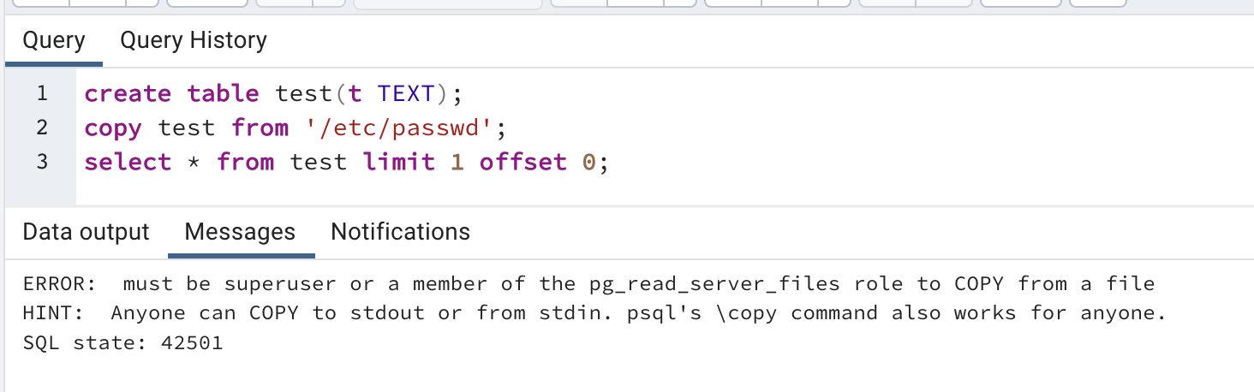Click the ERROR line in Messages output
This screenshot has height=392, width=1254.
click(x=588, y=284)
